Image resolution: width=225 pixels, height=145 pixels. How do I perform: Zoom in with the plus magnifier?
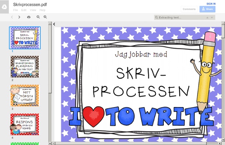tap(45, 17)
